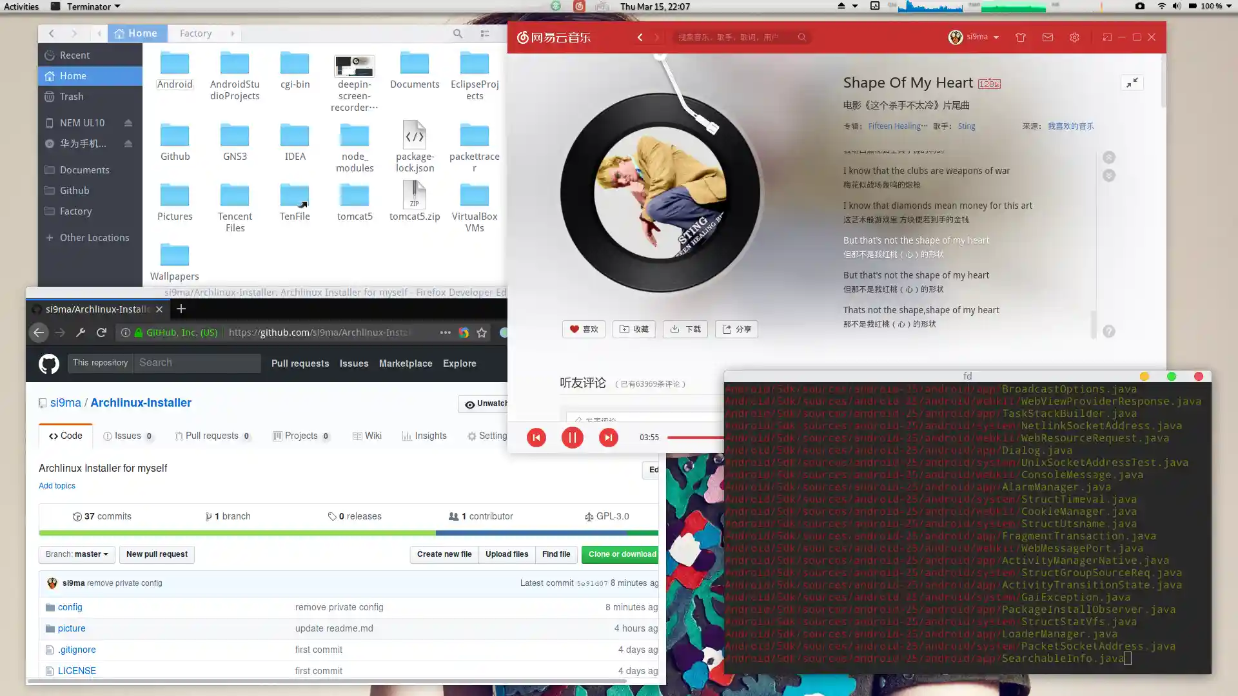Collapse lyrics view with shrink arrows icon
Viewport: 1238px width, 696px height.
pos(1132,83)
